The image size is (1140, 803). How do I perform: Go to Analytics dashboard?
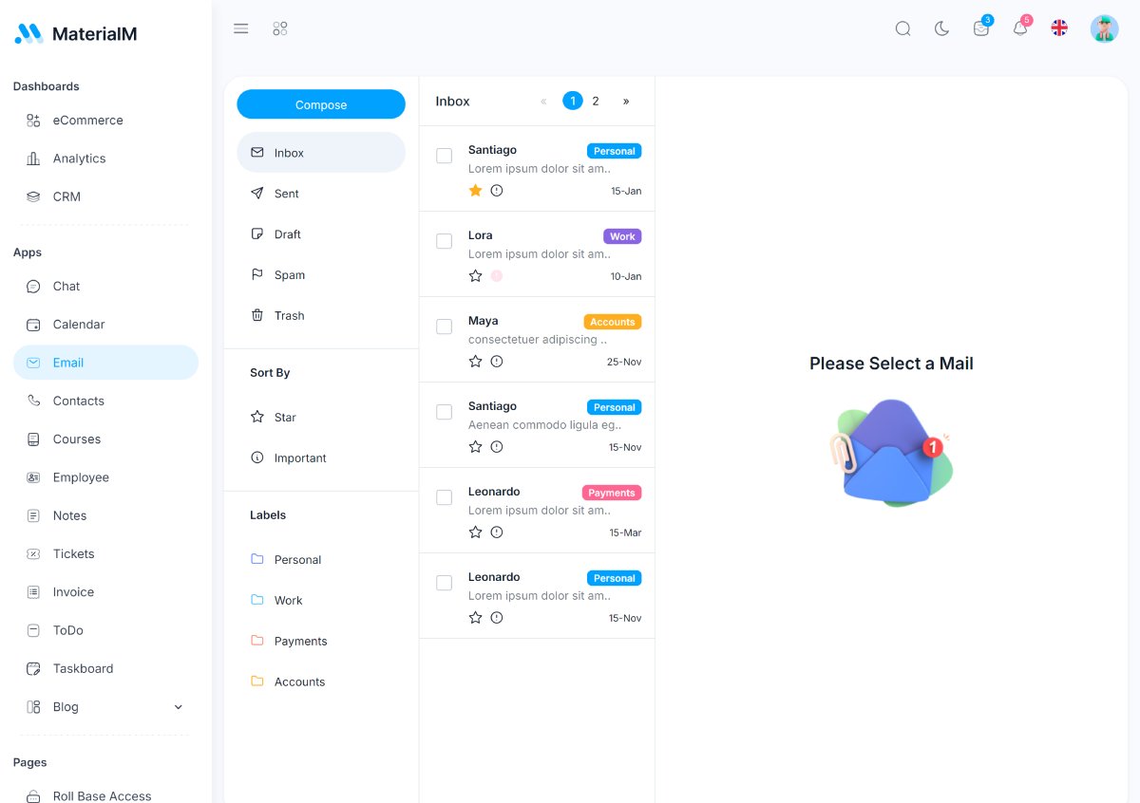point(79,158)
